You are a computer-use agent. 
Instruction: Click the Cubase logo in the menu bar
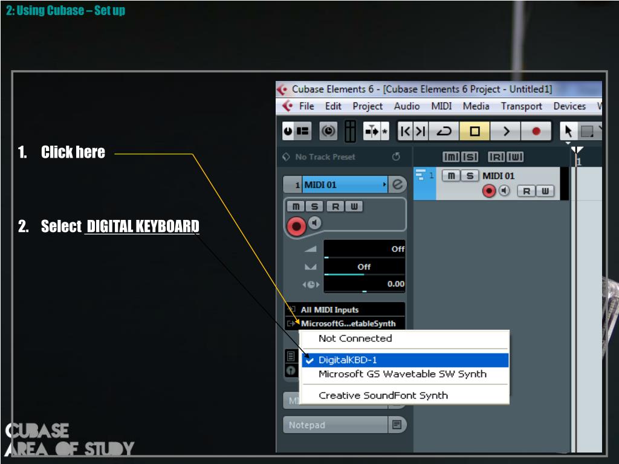[288, 106]
